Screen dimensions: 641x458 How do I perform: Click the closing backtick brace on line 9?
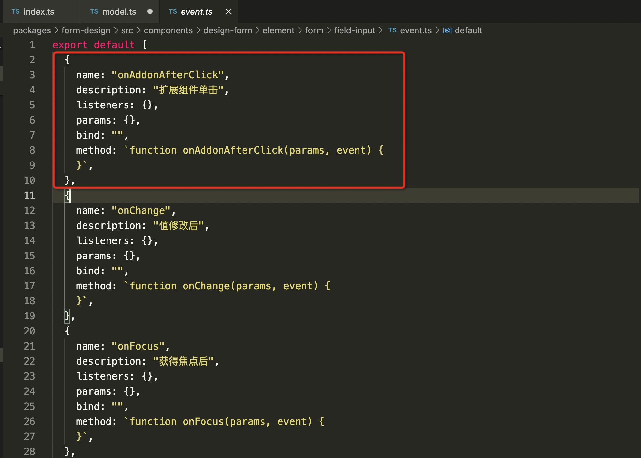coord(82,165)
